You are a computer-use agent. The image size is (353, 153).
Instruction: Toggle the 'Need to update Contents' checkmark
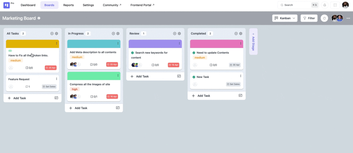pyautogui.click(x=194, y=53)
